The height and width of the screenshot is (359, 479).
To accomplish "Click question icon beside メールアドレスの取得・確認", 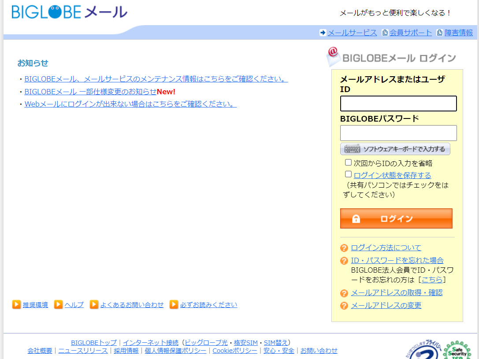I will 344,293.
